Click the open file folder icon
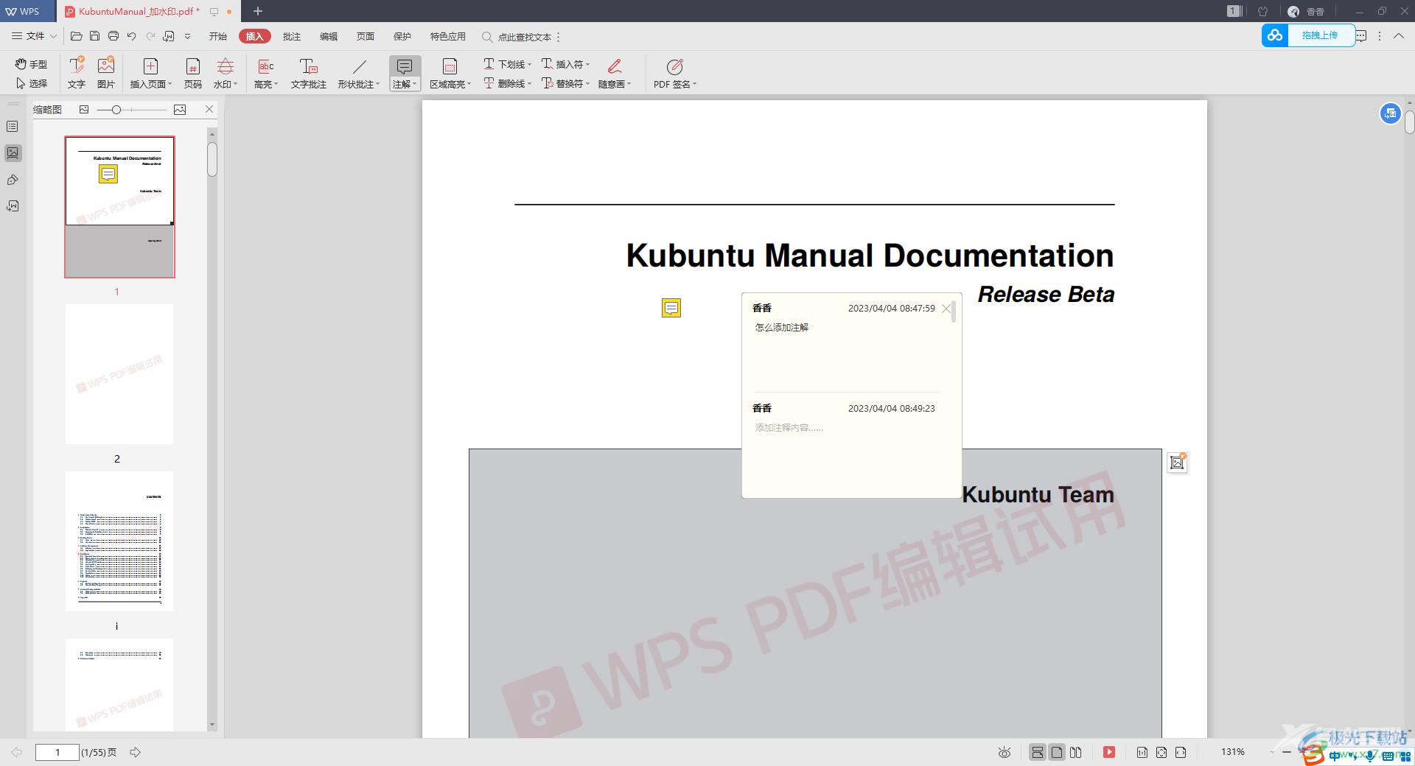Screen dimensions: 1415x766 [x=76, y=36]
